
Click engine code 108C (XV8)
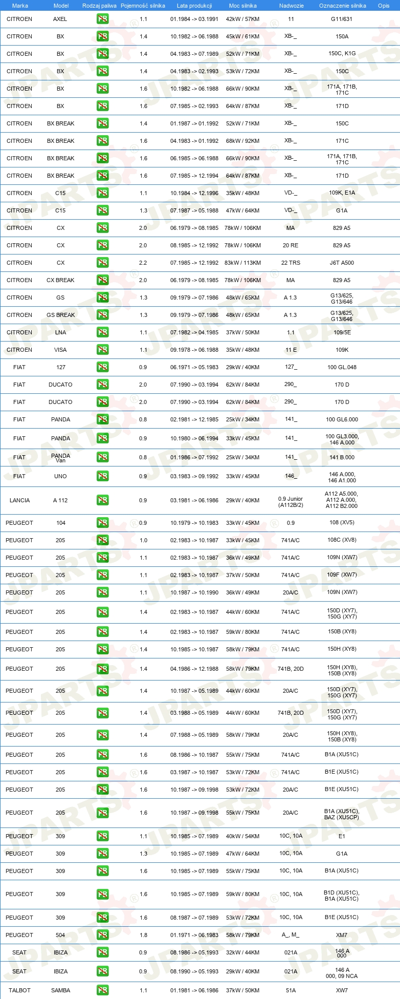[x=342, y=540]
